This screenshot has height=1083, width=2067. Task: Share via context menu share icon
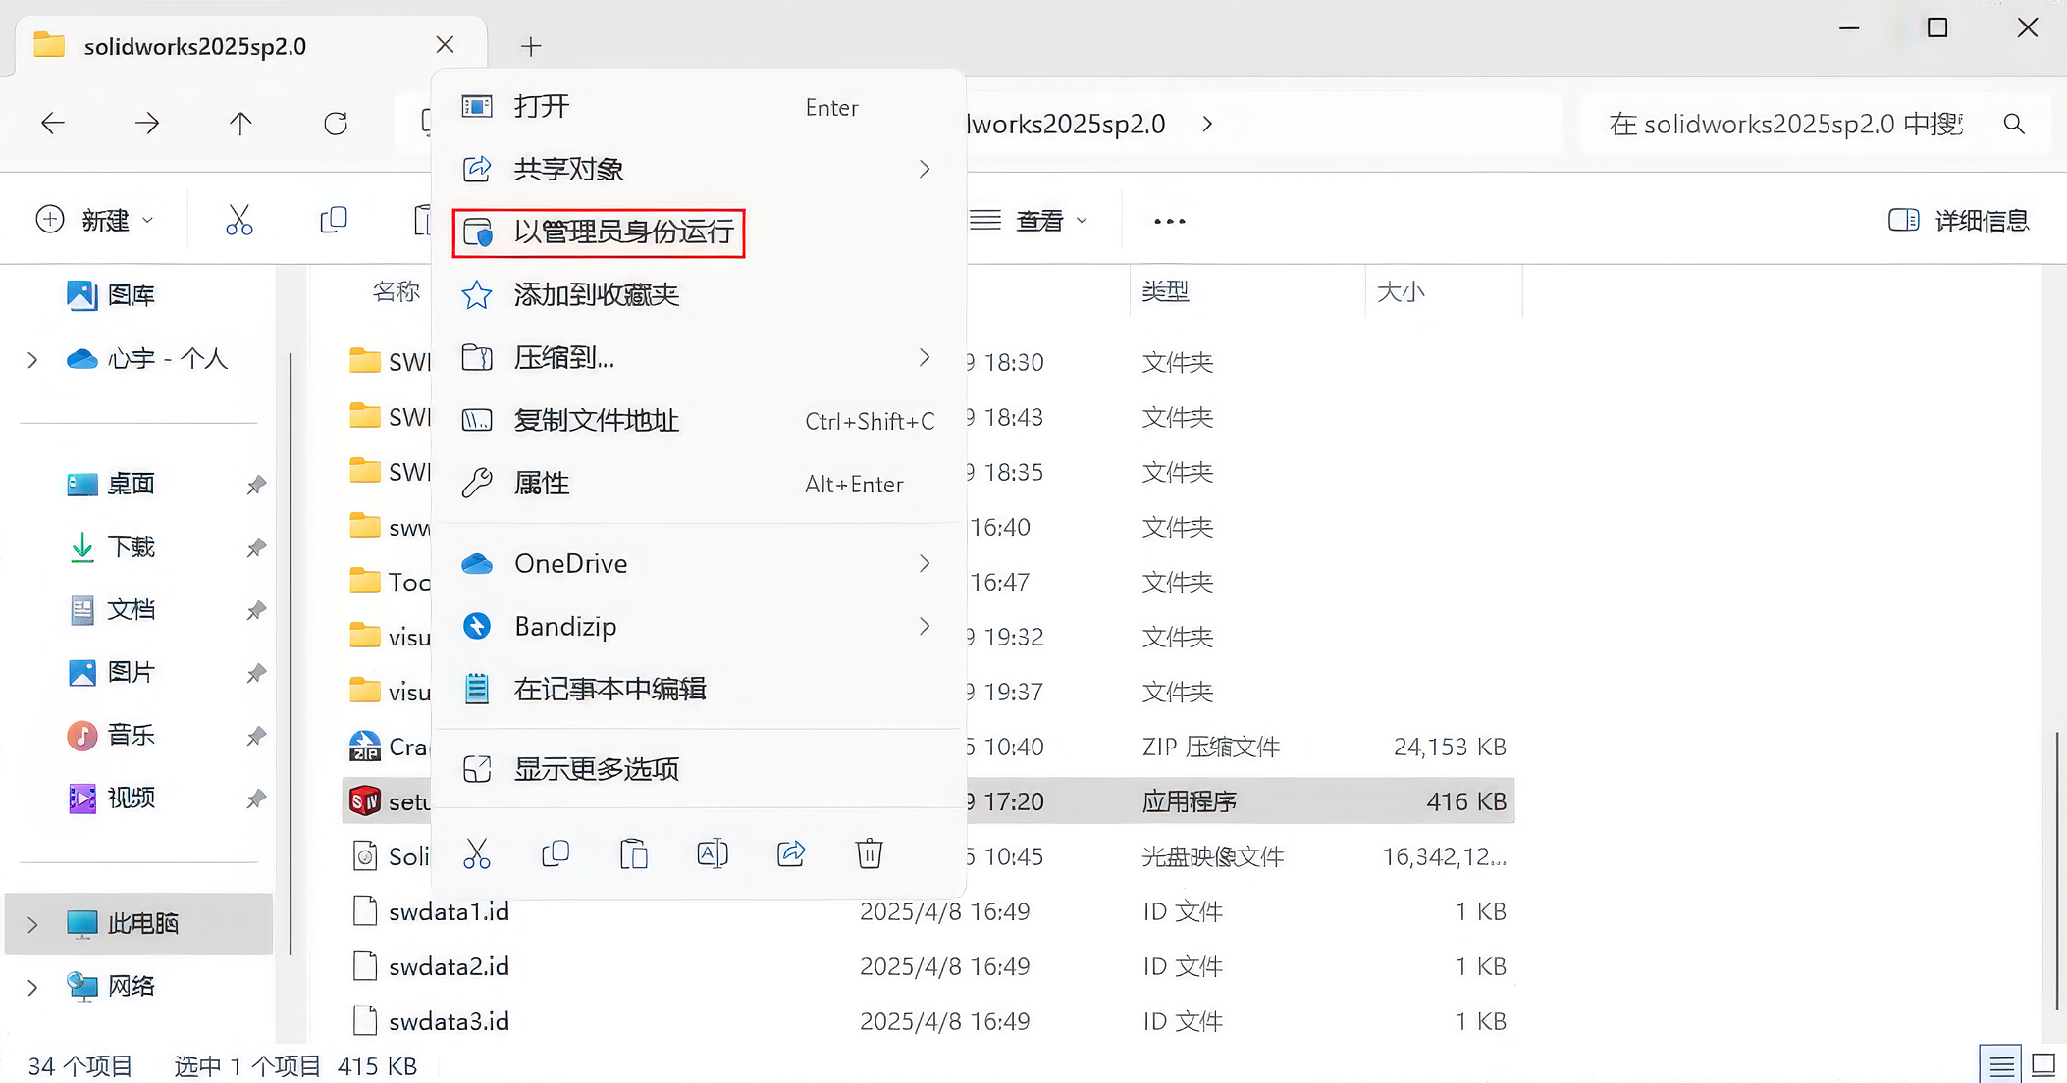(x=791, y=854)
